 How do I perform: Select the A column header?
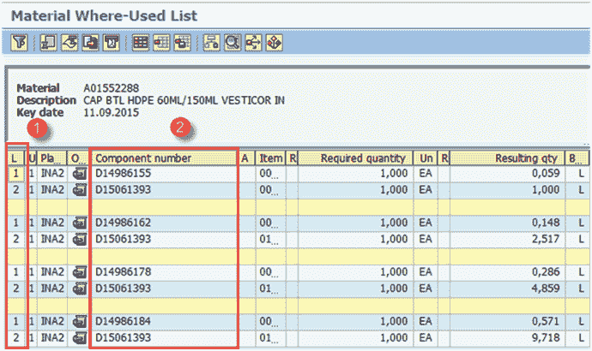(x=245, y=158)
